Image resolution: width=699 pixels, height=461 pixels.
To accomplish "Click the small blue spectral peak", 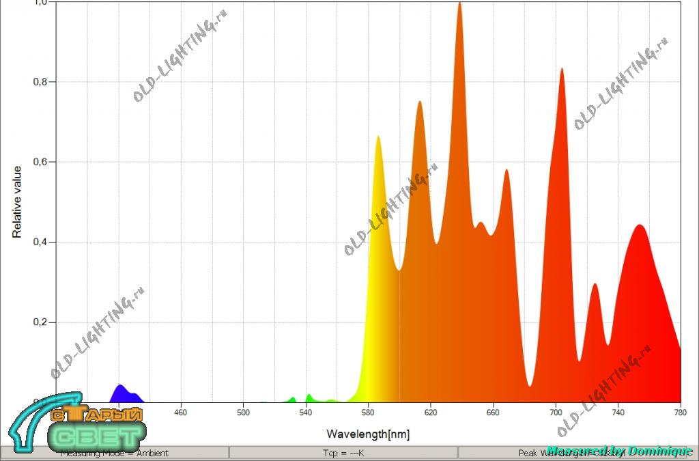I will click(126, 395).
